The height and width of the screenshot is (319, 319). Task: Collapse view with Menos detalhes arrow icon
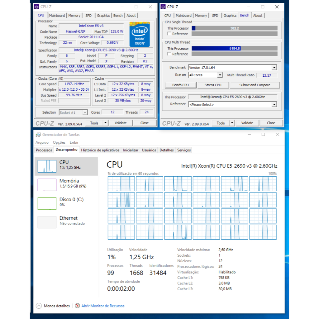[x=39, y=306]
